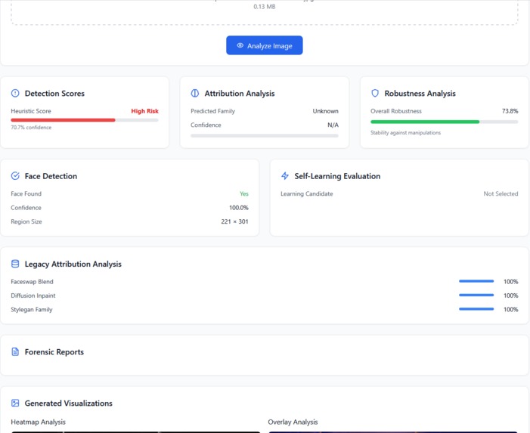Click the 'Face Detection' heading

coord(51,175)
